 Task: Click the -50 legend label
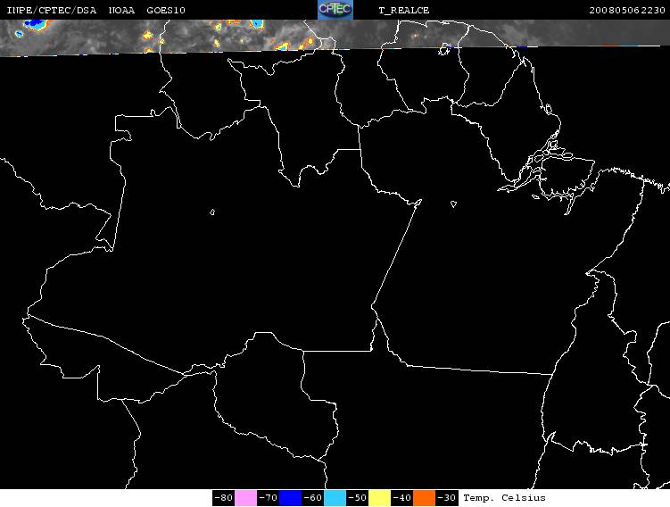coord(357,498)
